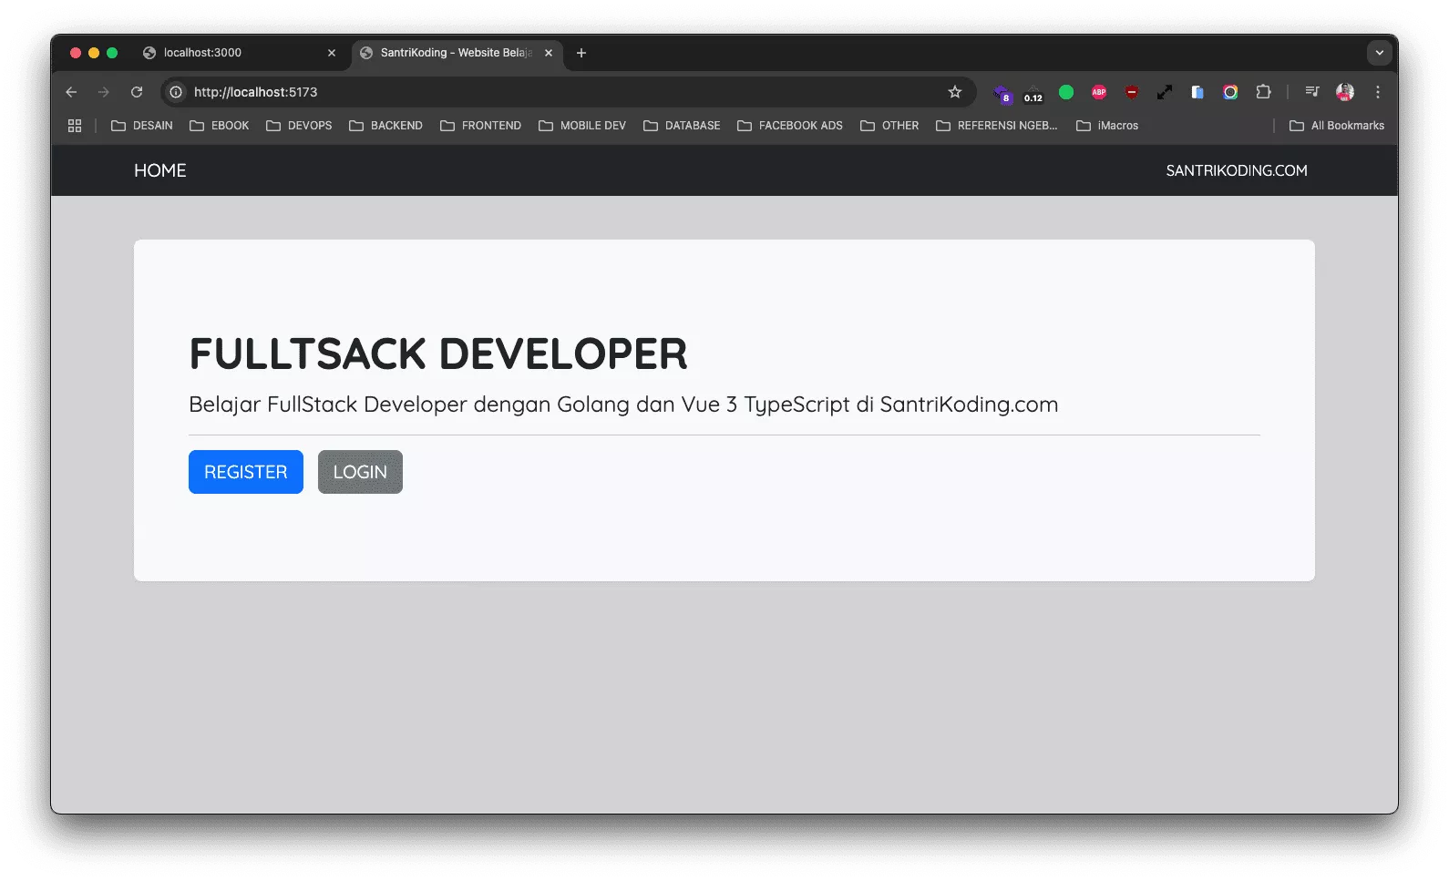This screenshot has height=881, width=1449.
Task: Close the SantriKoding tab
Action: click(x=549, y=53)
